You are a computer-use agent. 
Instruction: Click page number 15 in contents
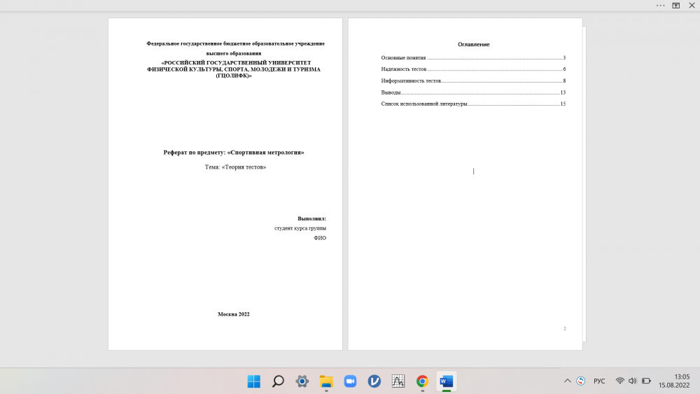[563, 104]
